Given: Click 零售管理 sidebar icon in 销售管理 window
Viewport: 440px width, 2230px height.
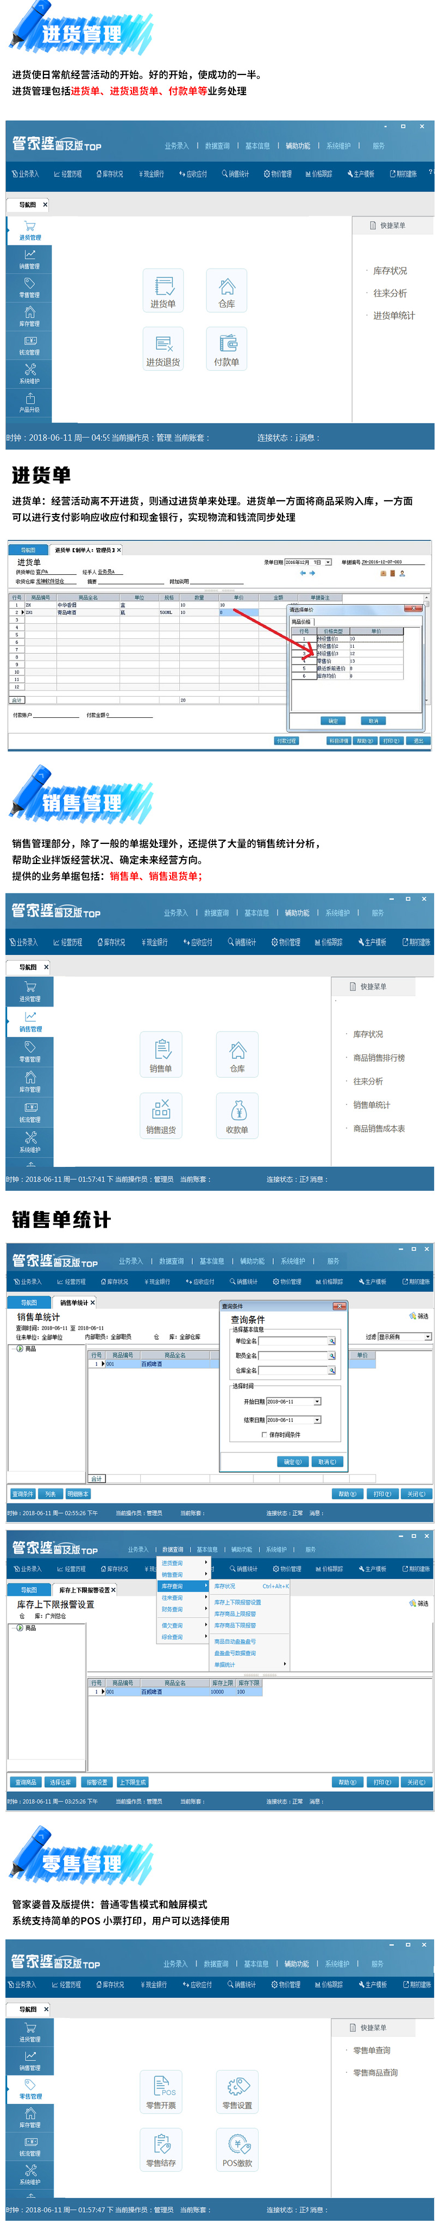Looking at the screenshot, I should pyautogui.click(x=29, y=1051).
